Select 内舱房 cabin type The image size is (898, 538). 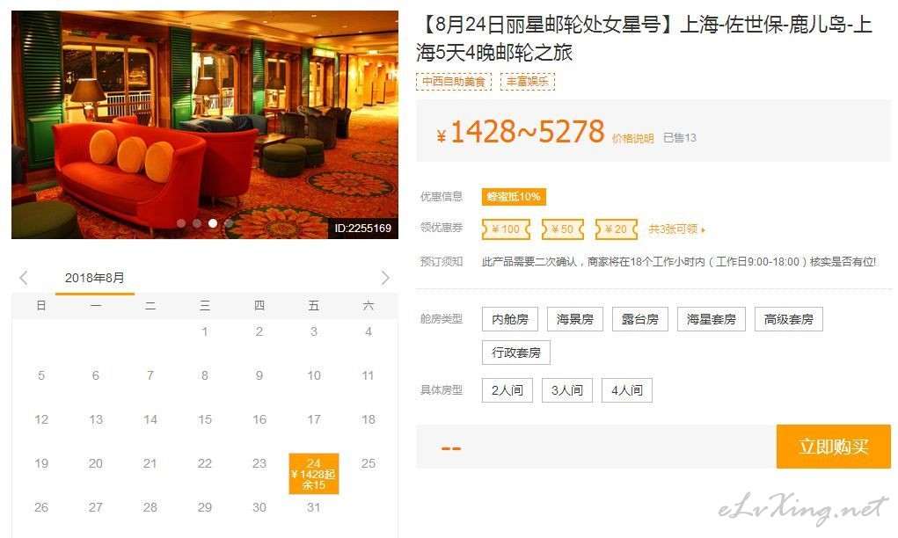coord(510,319)
